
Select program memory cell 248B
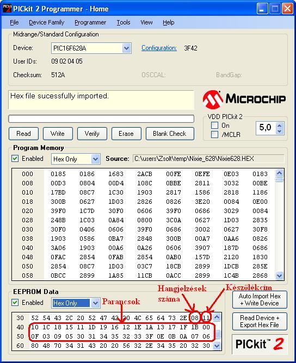(x=58, y=220)
